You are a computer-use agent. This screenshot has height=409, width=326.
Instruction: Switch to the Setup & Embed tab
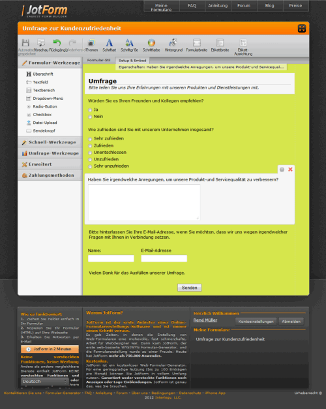click(x=132, y=61)
